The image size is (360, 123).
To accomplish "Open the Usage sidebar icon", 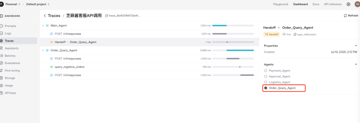I will (1, 85).
